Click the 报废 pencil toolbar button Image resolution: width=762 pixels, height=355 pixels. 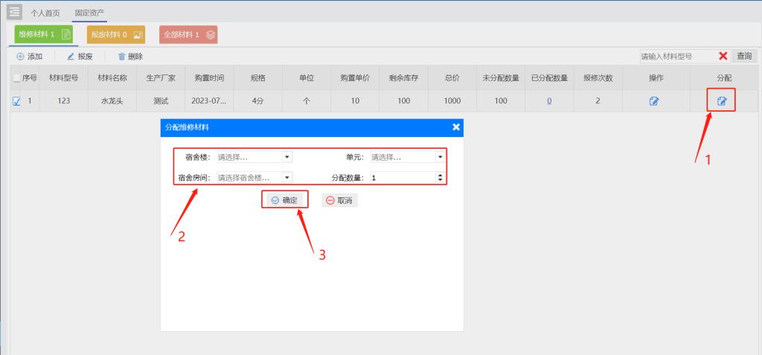tap(79, 57)
